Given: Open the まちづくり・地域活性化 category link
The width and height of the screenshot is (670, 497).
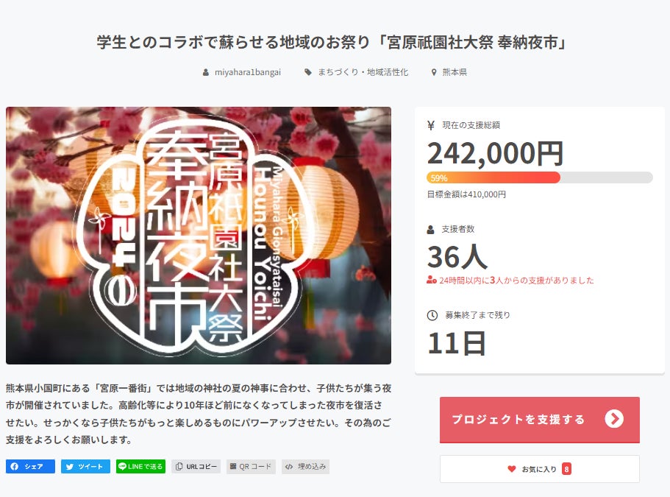Looking at the screenshot, I should click(363, 72).
